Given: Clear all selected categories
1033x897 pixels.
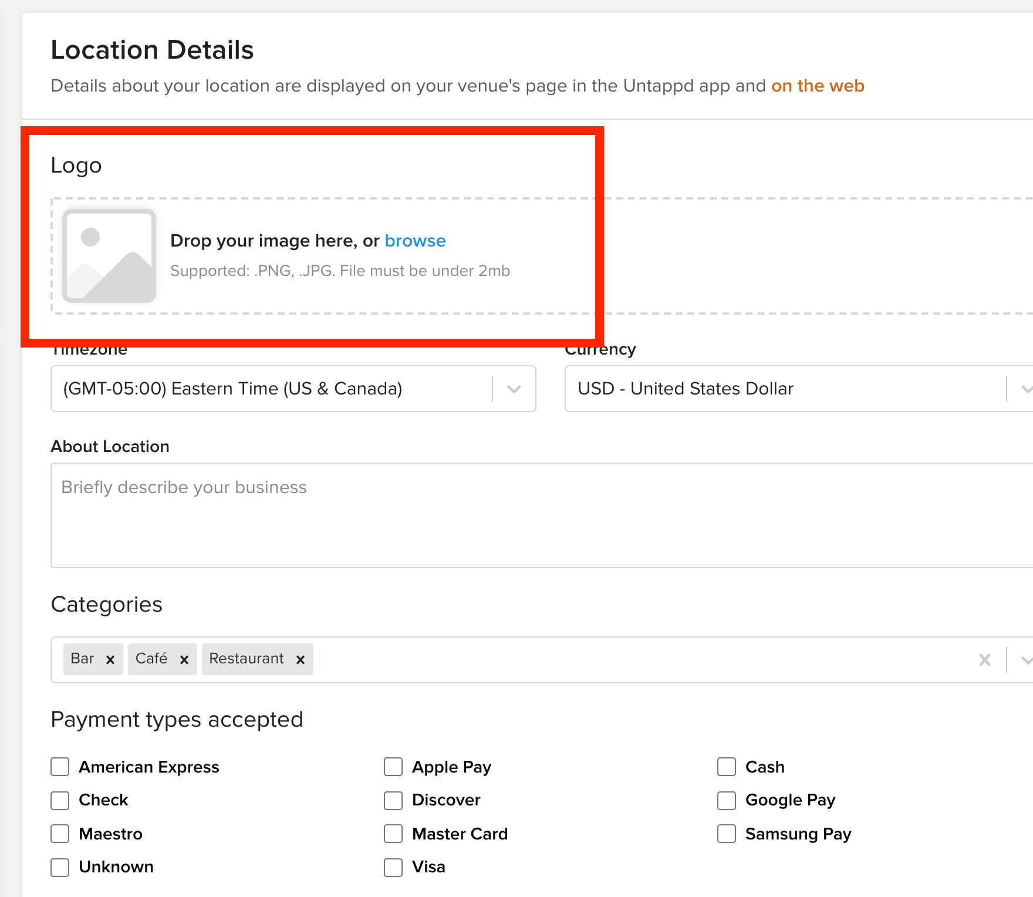Looking at the screenshot, I should coord(985,660).
